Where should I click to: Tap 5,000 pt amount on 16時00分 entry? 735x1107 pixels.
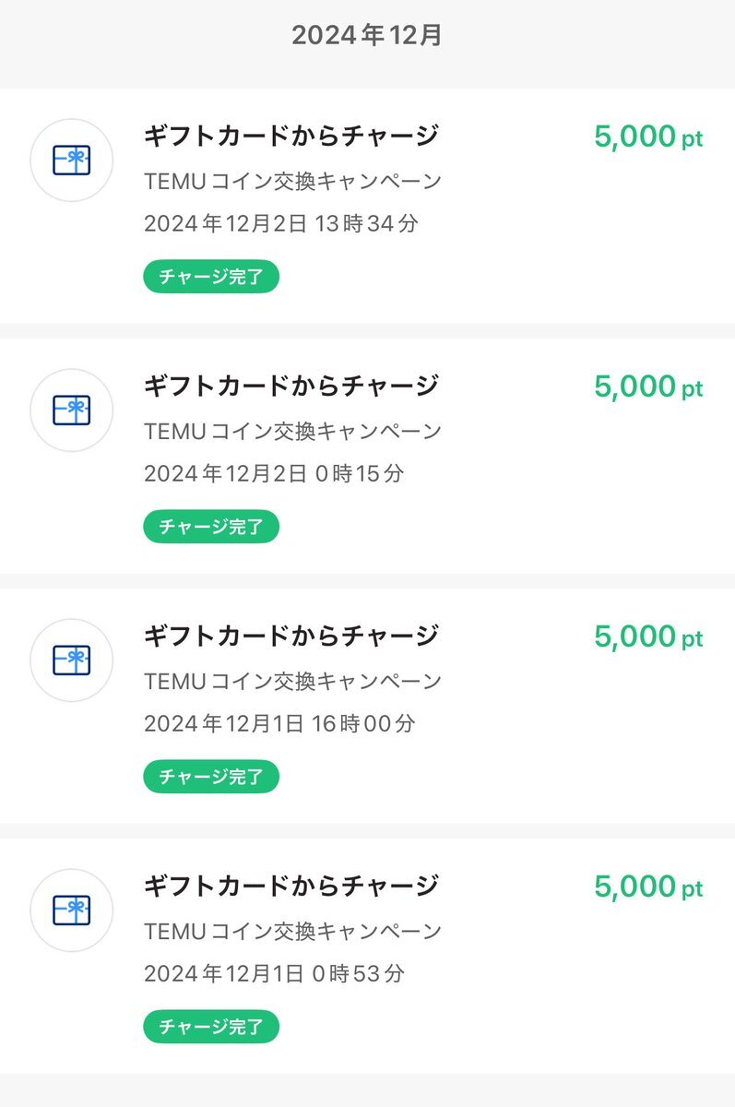[648, 637]
